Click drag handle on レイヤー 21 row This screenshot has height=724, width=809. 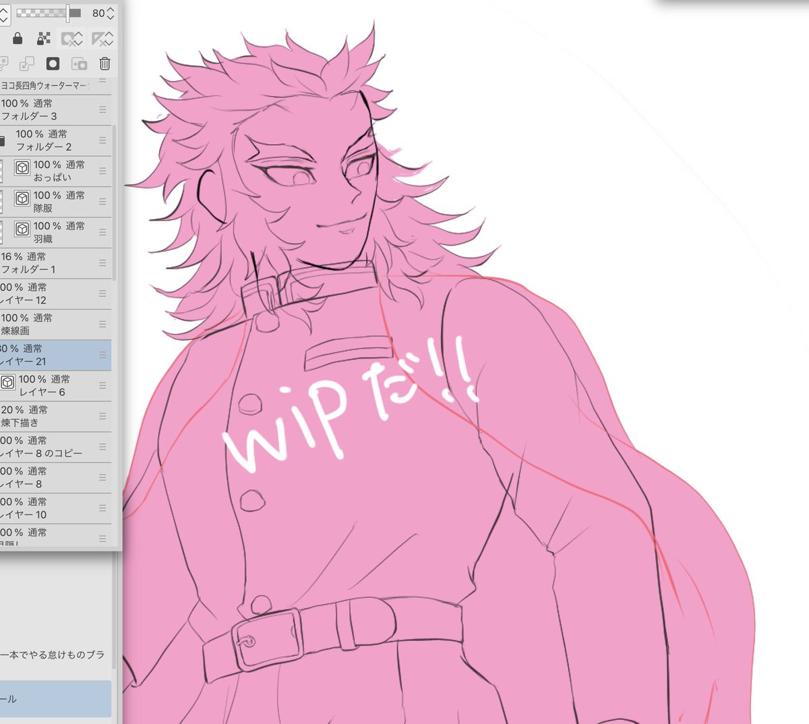point(102,355)
